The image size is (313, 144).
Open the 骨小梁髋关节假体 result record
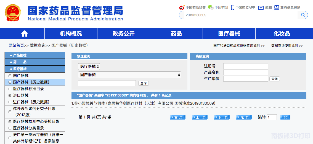coord(143,103)
